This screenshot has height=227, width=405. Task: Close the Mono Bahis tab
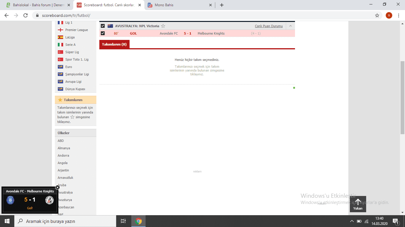coord(211,5)
